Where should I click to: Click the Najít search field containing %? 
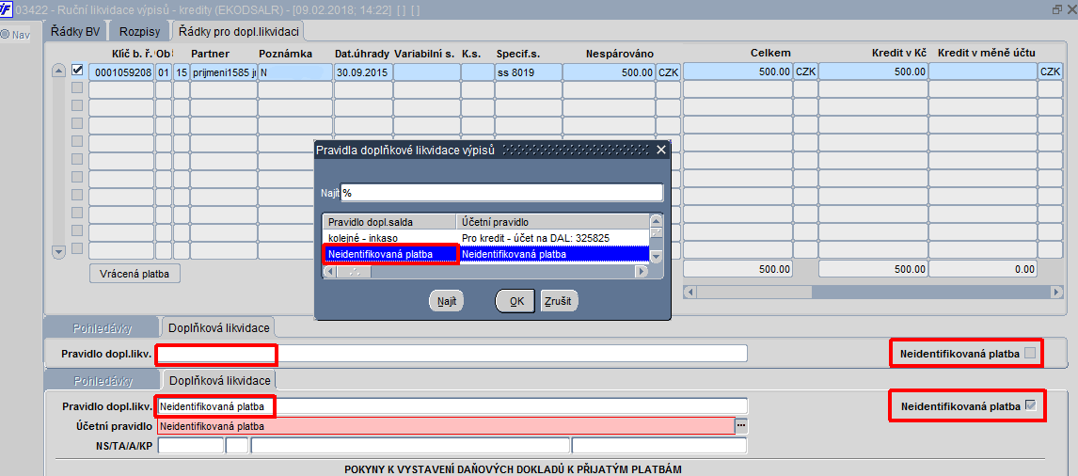pos(502,193)
